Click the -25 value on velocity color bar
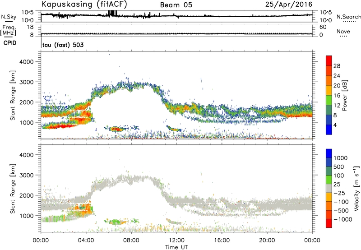The height and width of the screenshot is (250, 361). pos(340,193)
